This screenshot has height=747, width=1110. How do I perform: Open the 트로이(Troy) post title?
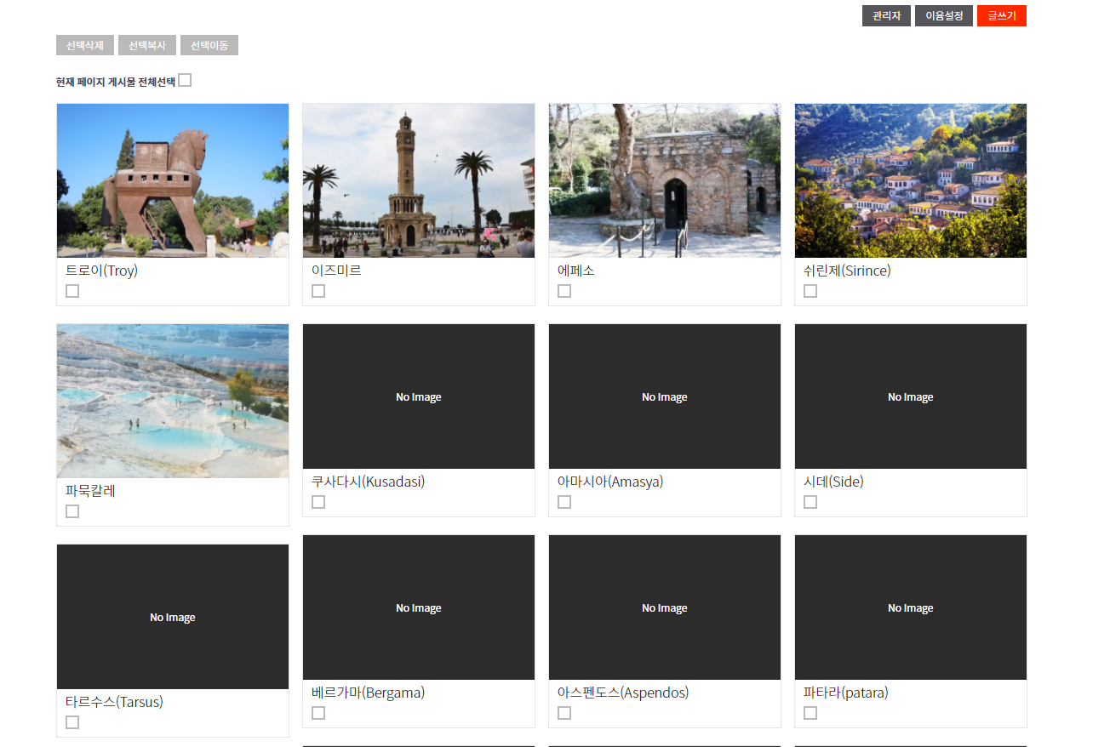click(101, 271)
